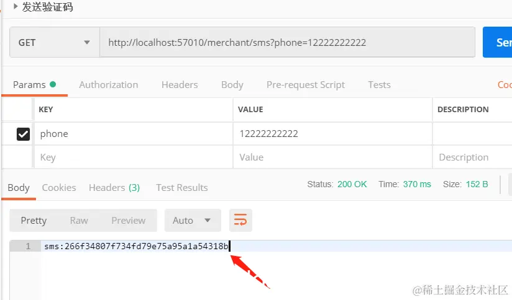This screenshot has width=512, height=300.
Task: Open the GET method dropdown
Action: (x=55, y=42)
